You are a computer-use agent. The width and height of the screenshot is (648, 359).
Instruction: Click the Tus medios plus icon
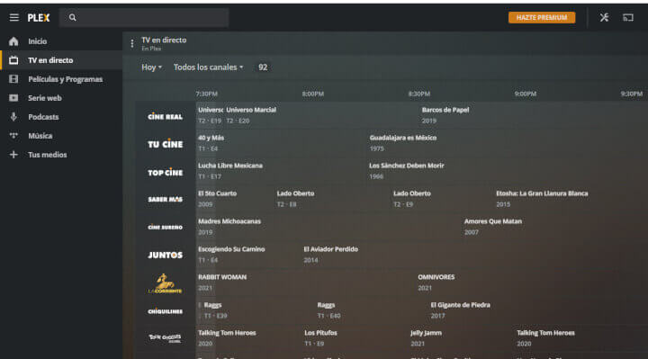[x=13, y=155]
